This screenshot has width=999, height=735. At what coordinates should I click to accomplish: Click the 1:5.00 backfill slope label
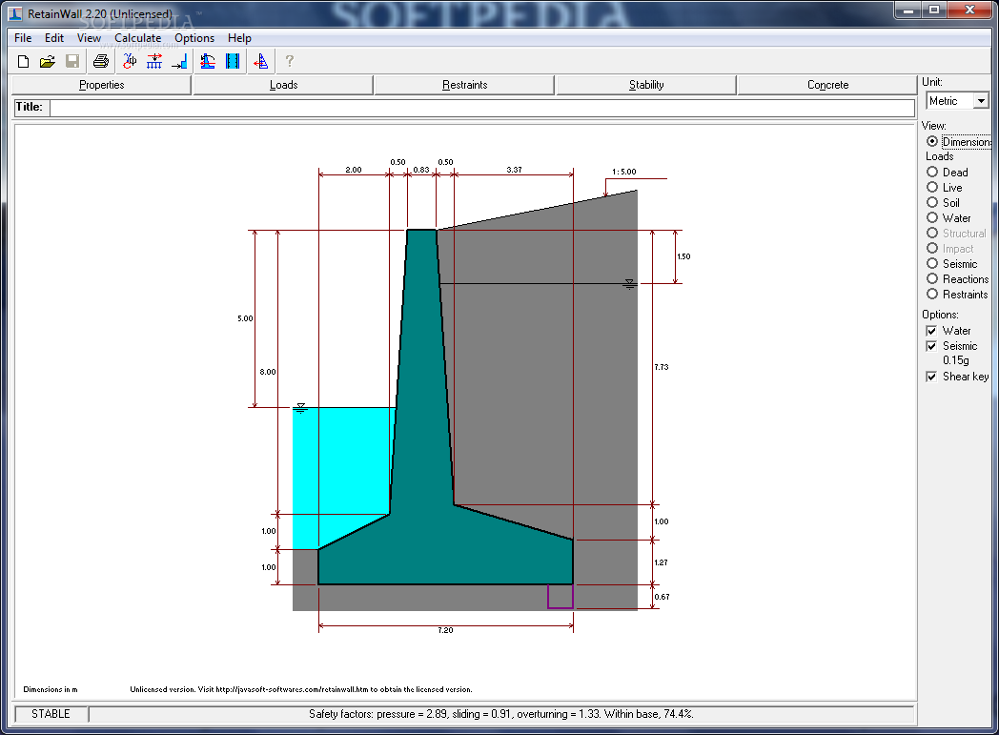(x=623, y=172)
